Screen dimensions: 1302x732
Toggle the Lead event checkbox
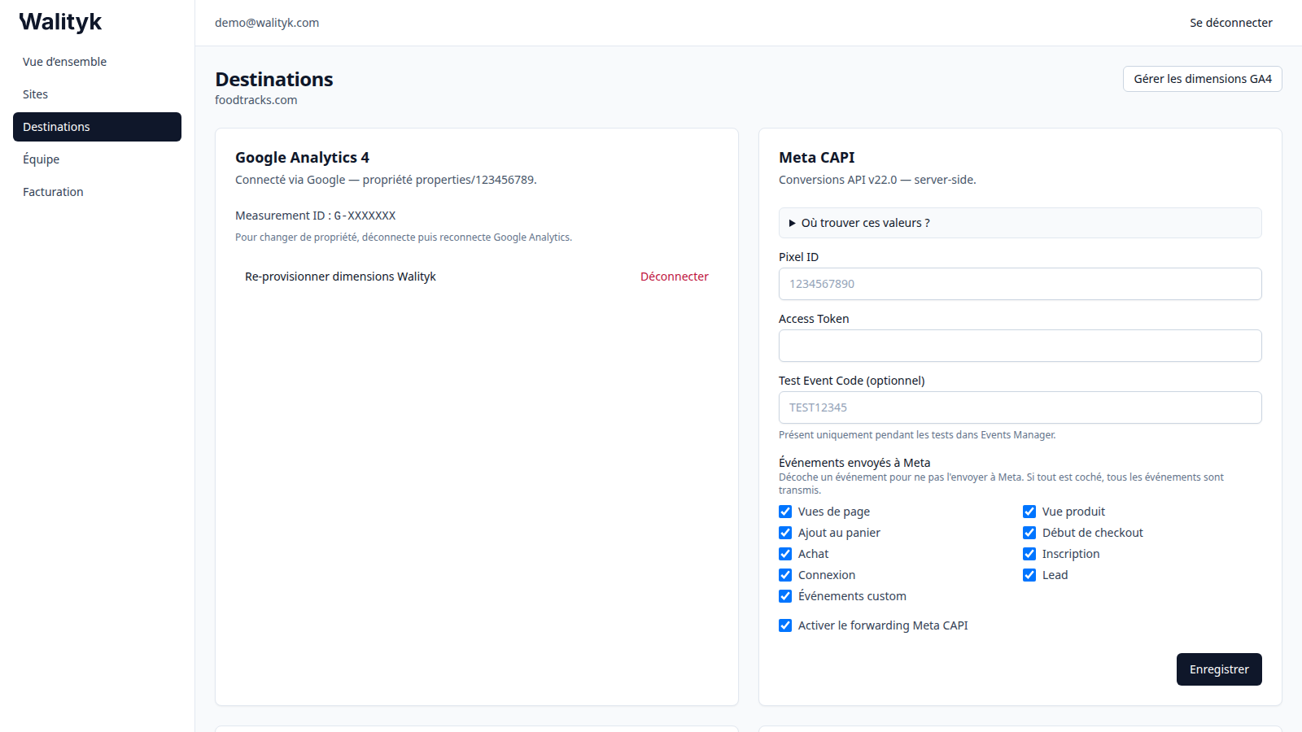click(x=1029, y=575)
